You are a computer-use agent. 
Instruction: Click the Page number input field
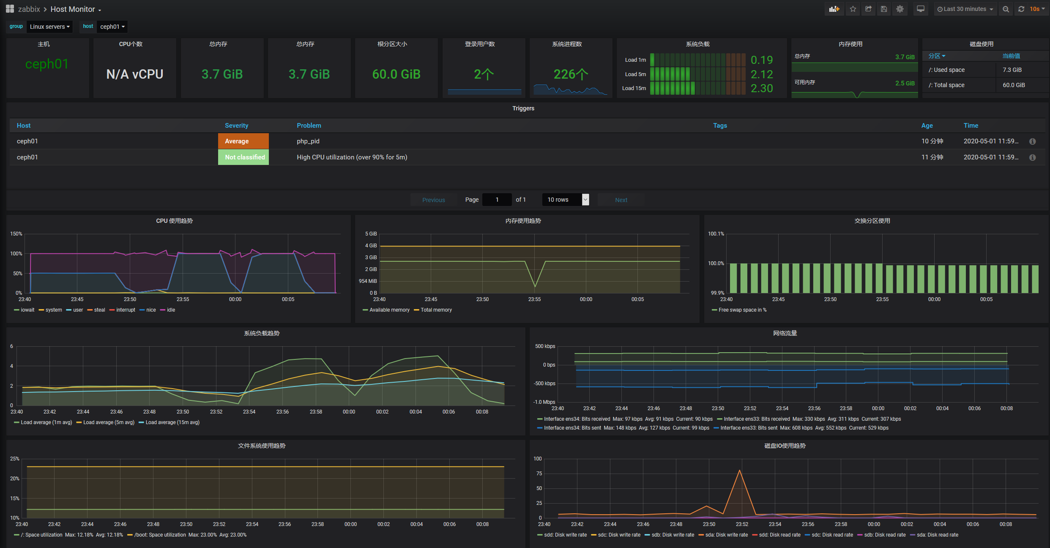pyautogui.click(x=497, y=200)
